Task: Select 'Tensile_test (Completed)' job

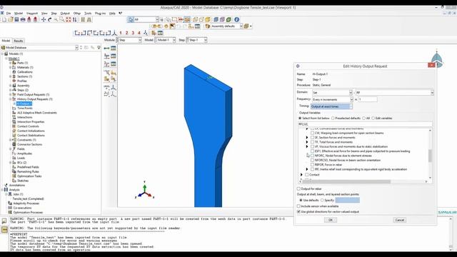Action: pyautogui.click(x=28, y=198)
